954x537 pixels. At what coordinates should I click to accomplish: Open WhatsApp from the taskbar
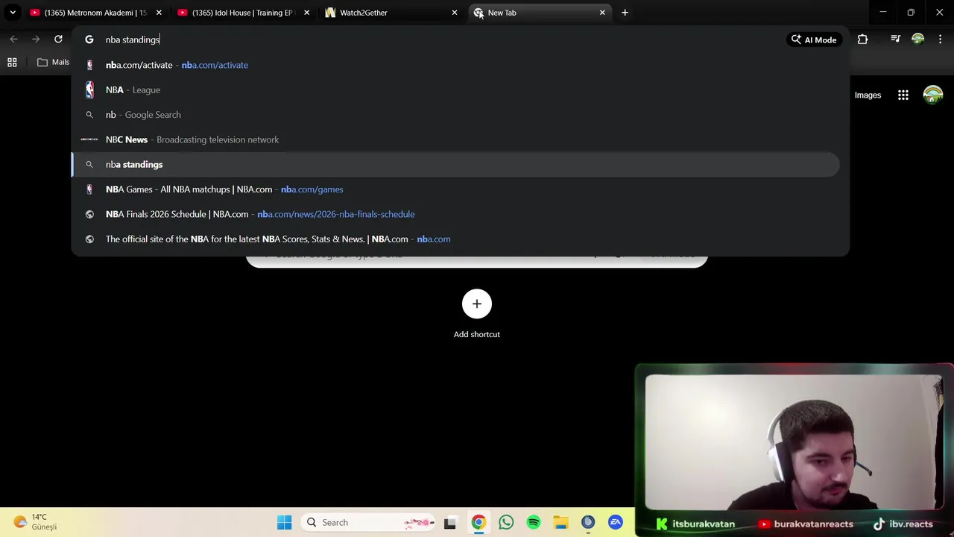coord(506,523)
